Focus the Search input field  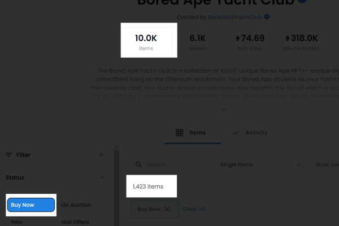tap(169, 164)
